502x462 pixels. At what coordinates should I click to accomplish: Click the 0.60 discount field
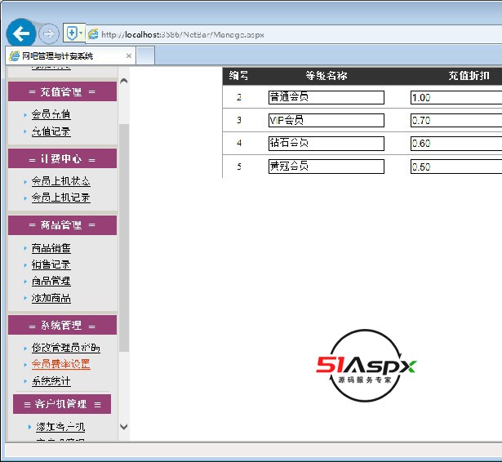(456, 144)
